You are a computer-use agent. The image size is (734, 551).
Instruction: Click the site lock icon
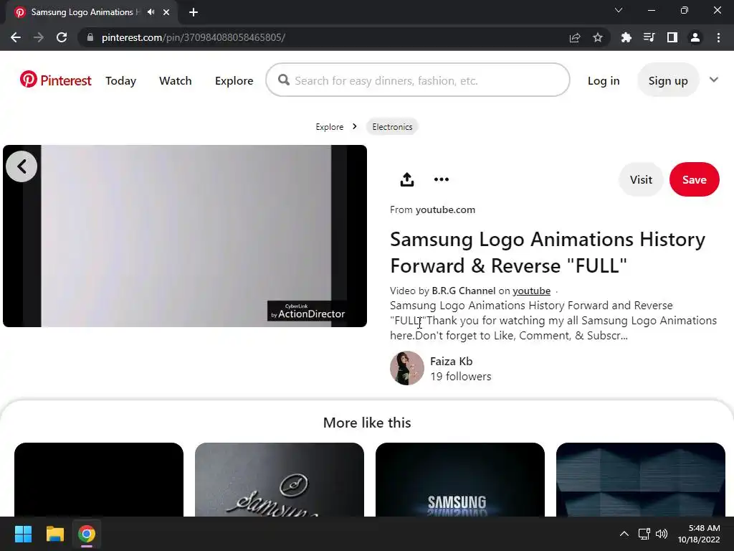coord(90,37)
